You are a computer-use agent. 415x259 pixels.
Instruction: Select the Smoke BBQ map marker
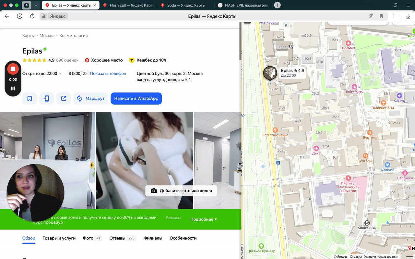[x=367, y=223]
